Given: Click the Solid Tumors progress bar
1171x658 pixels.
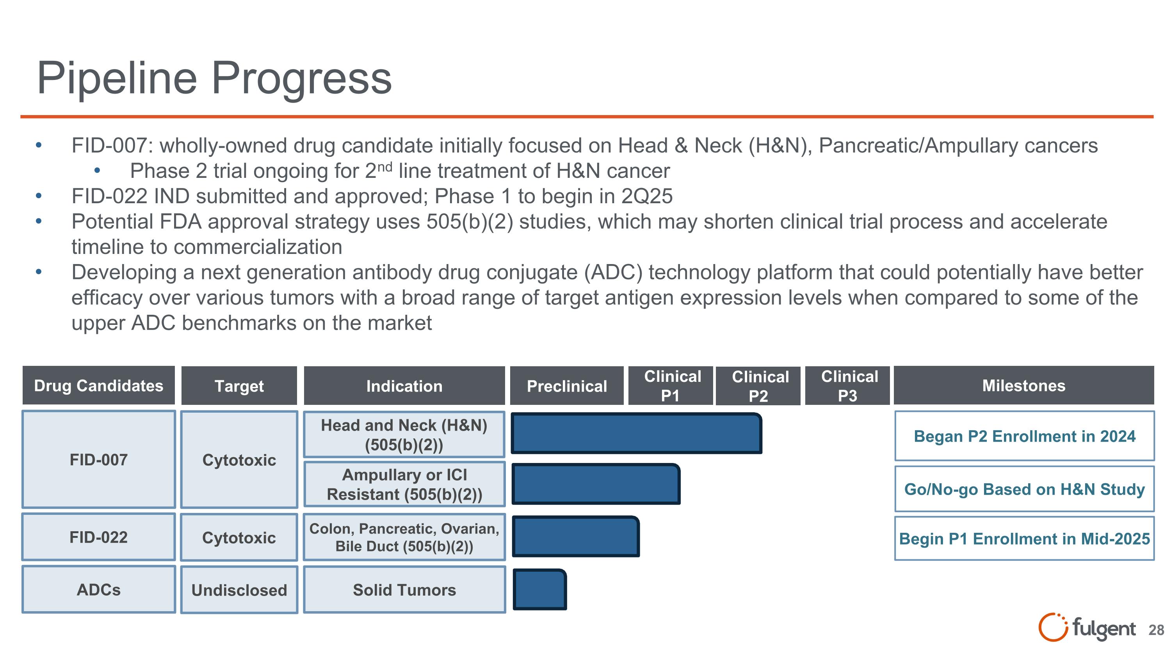Looking at the screenshot, I should [539, 589].
